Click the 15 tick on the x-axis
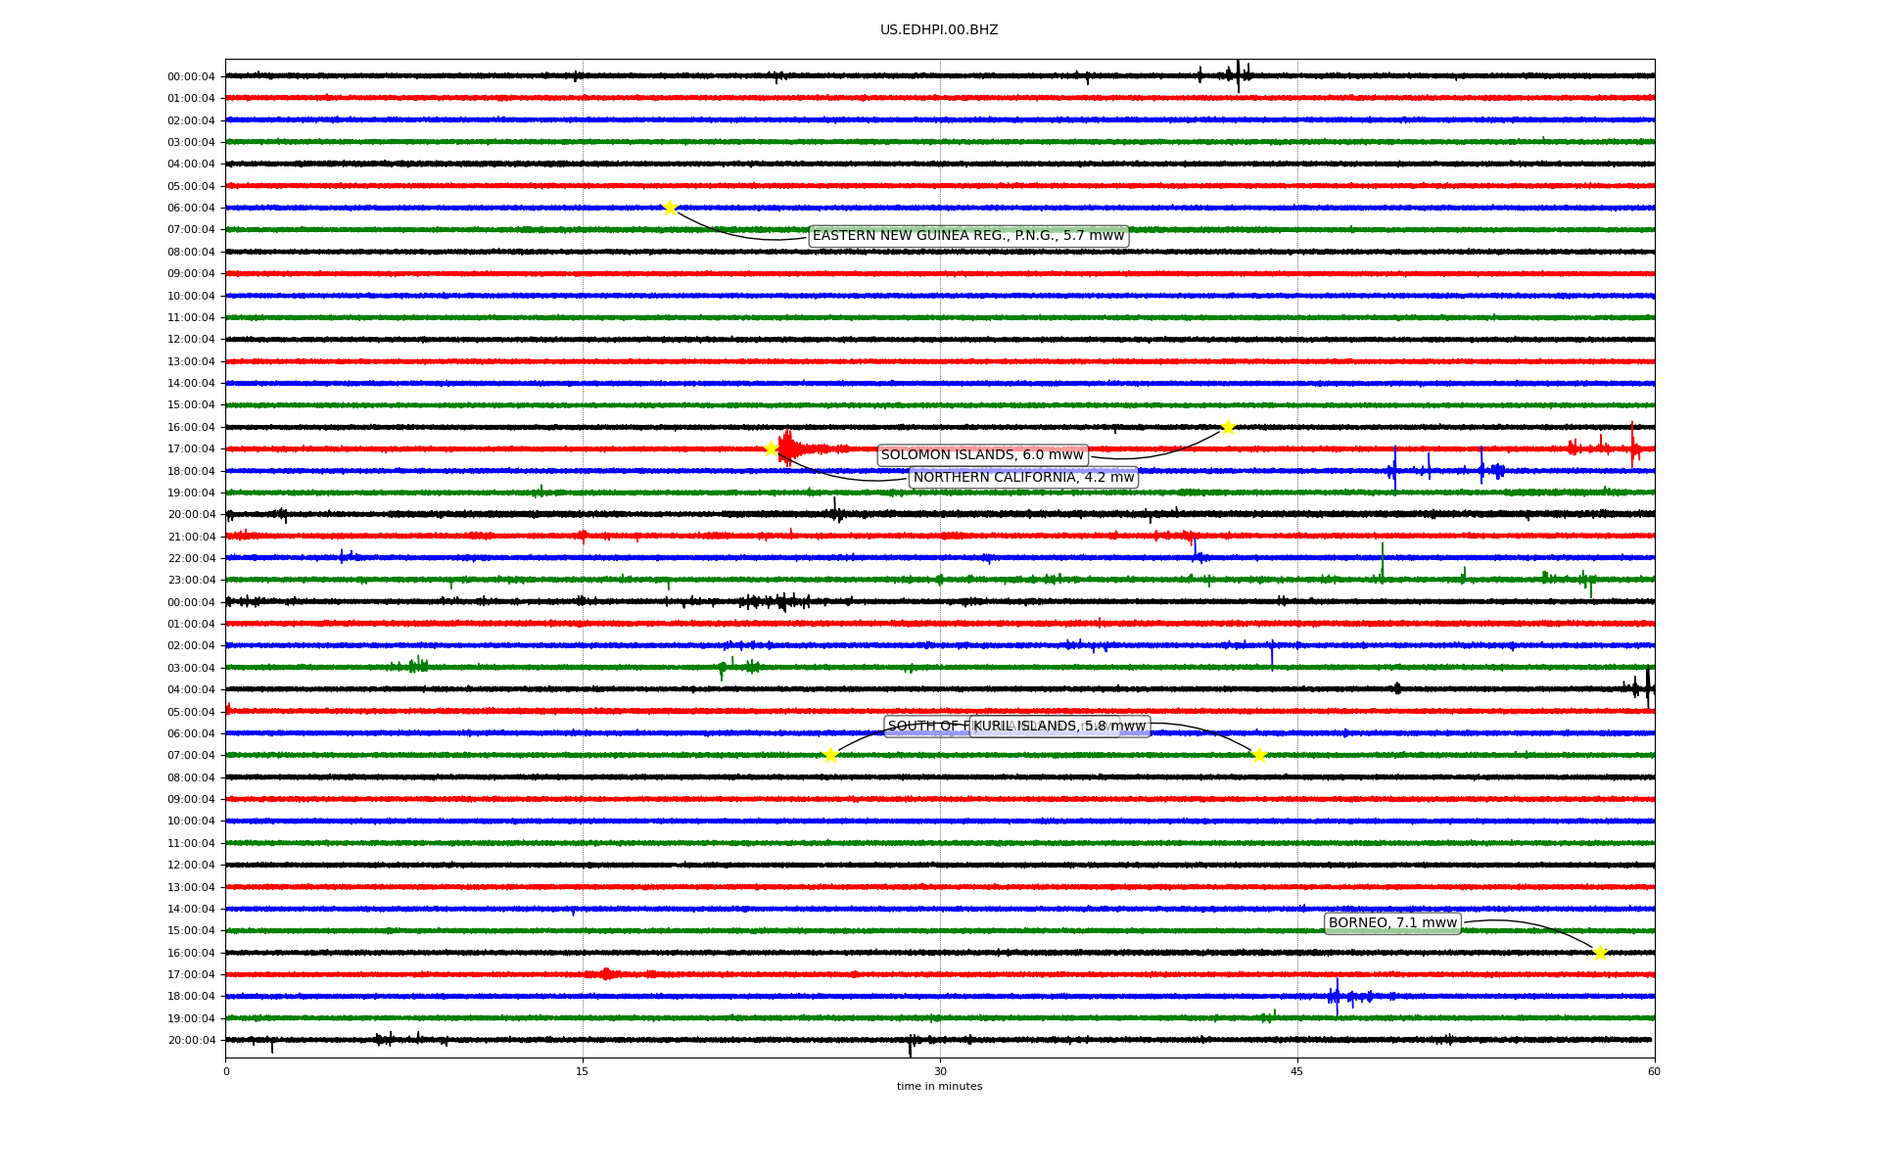This screenshot has width=1880, height=1175. pyautogui.click(x=583, y=1071)
